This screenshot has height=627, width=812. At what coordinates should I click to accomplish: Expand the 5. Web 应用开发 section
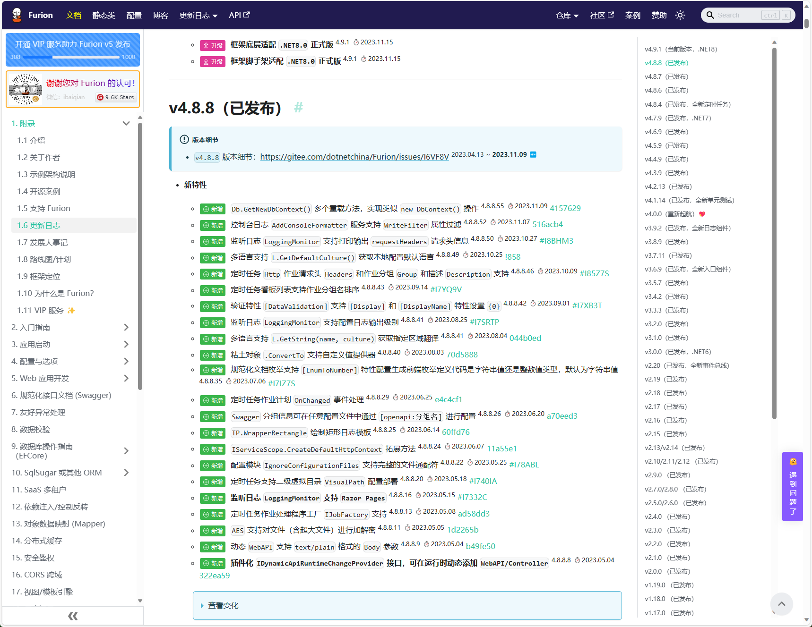pos(126,378)
